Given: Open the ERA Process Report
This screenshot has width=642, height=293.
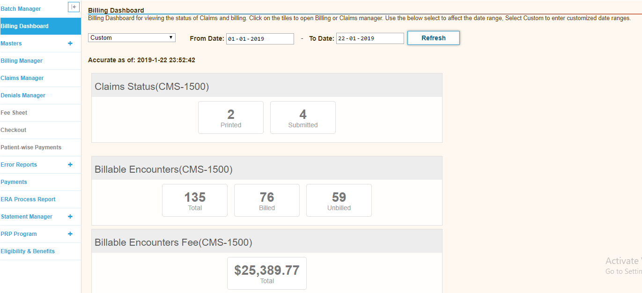Looking at the screenshot, I should [x=28, y=199].
